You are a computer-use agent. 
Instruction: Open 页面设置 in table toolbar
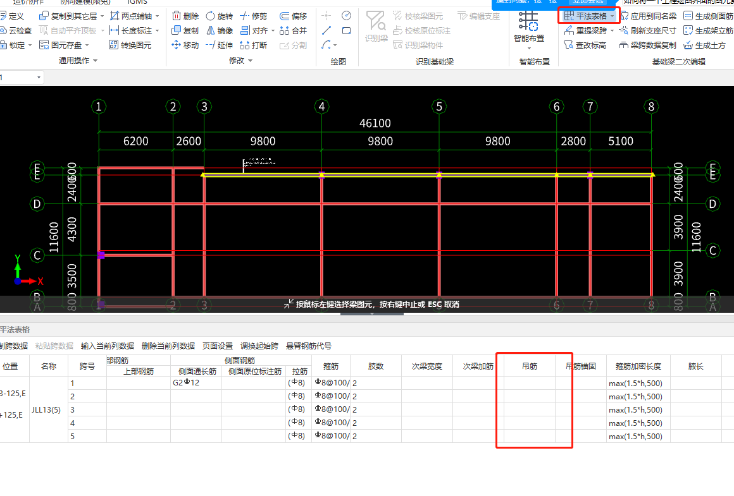(x=218, y=346)
